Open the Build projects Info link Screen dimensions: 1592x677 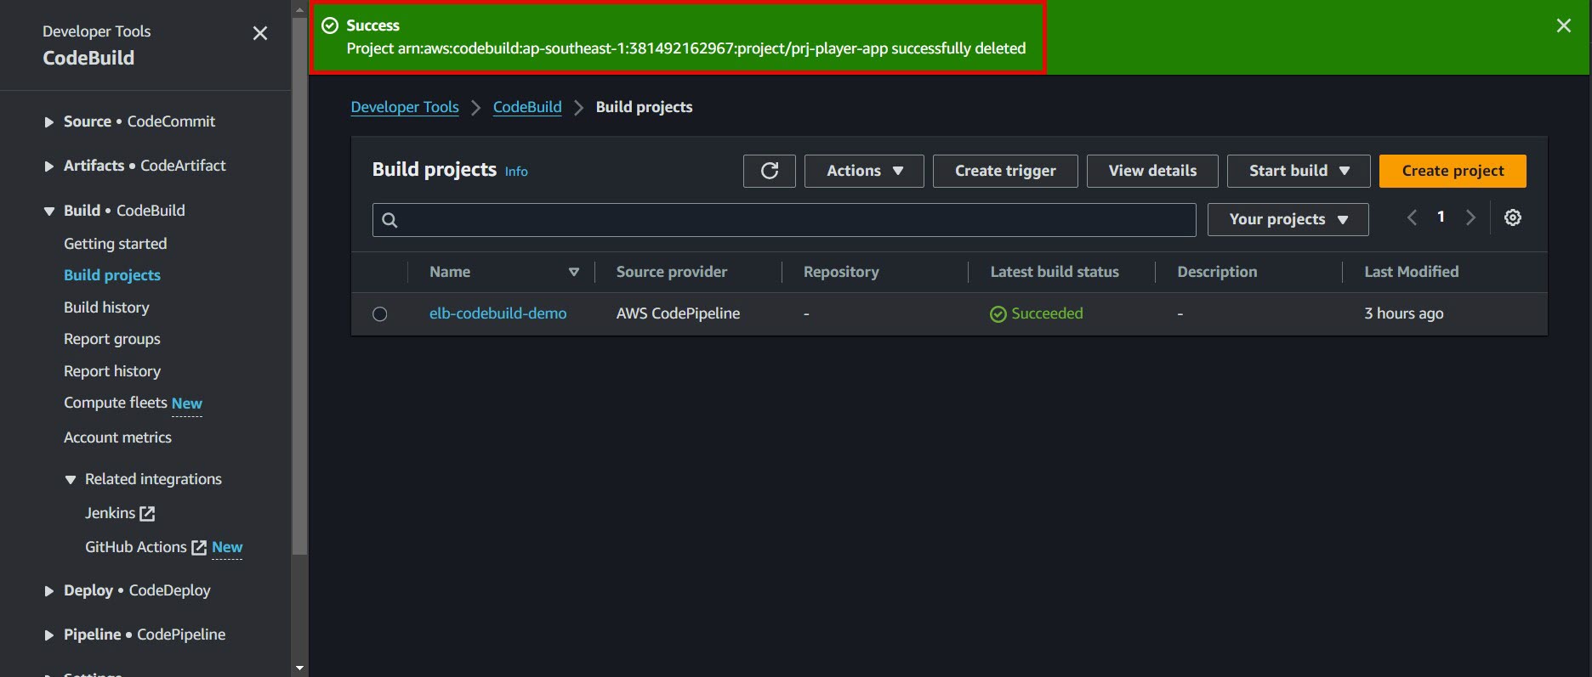click(516, 172)
